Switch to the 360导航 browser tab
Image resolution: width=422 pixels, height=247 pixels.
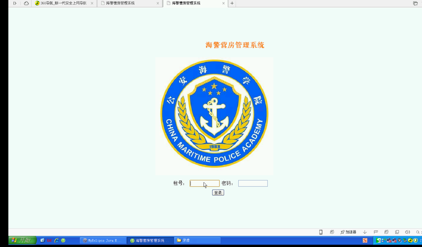click(64, 3)
